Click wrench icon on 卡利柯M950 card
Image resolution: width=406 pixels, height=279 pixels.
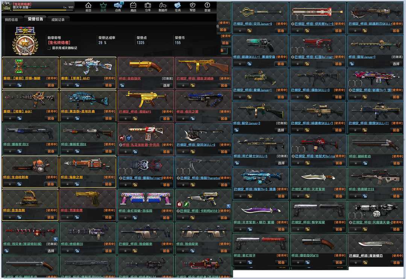click(x=228, y=206)
